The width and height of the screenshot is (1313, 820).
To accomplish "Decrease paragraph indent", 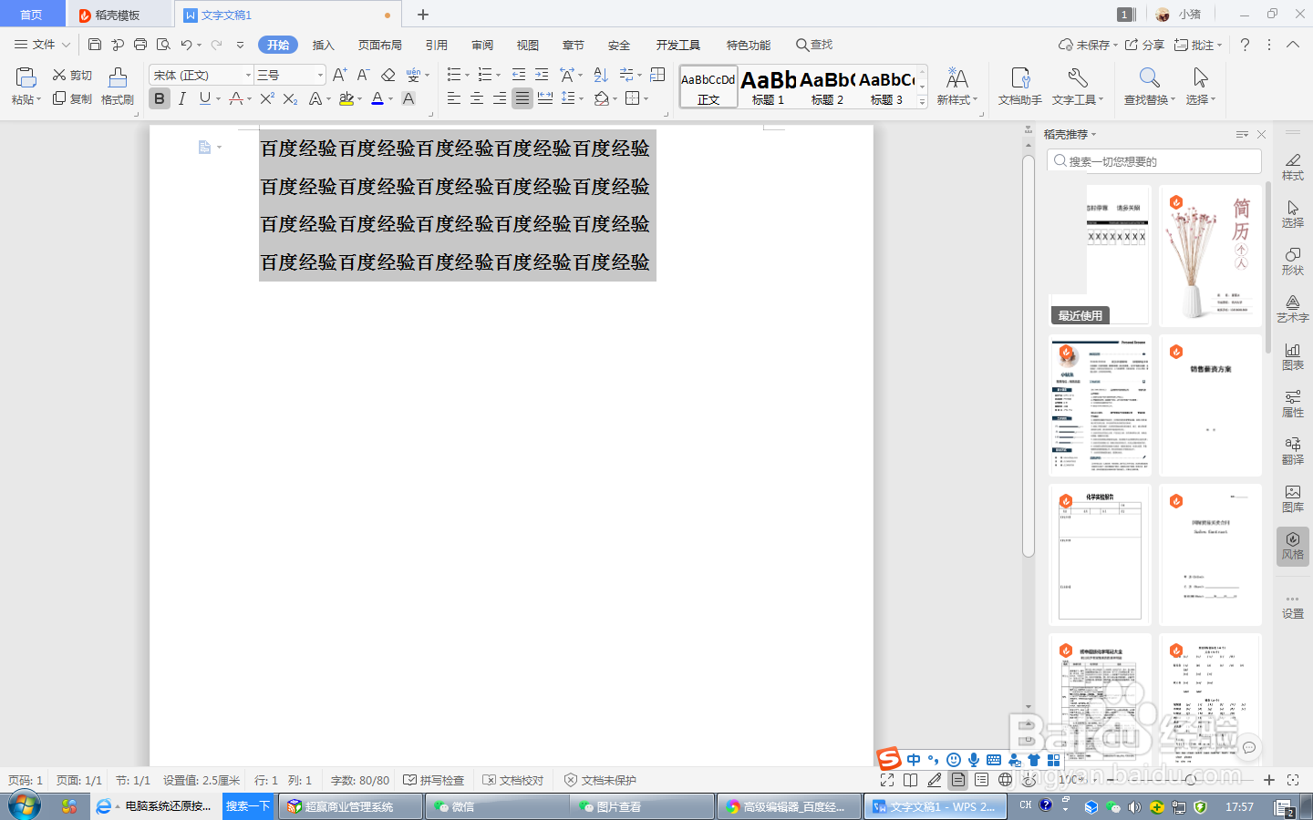I will point(519,75).
